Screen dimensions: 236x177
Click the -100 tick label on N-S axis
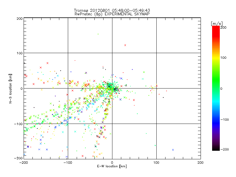[x=19, y=124]
